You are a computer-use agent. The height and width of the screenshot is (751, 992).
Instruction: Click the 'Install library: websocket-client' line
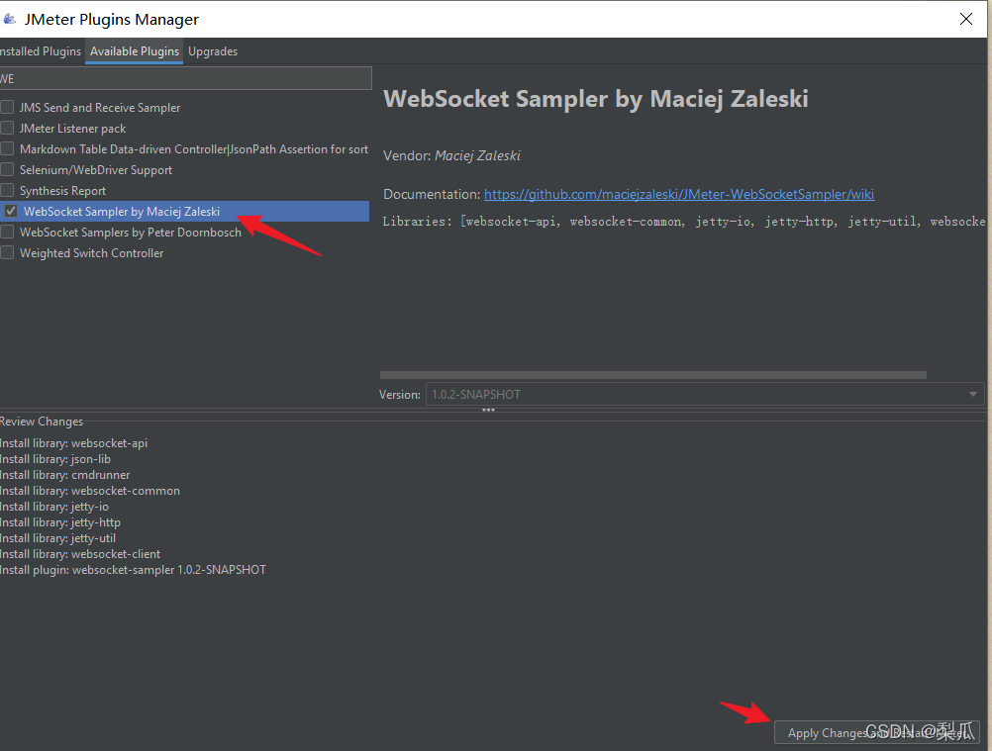(x=80, y=554)
